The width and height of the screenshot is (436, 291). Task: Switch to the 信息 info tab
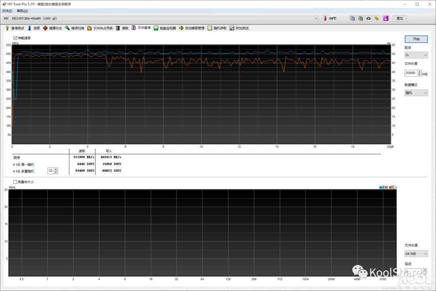(x=34, y=28)
